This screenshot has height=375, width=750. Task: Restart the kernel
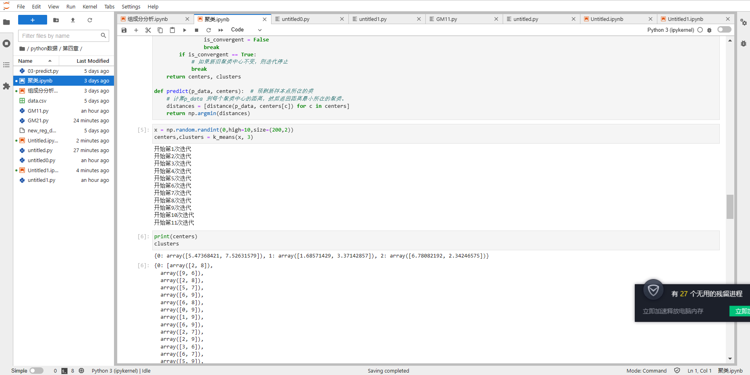tap(209, 30)
